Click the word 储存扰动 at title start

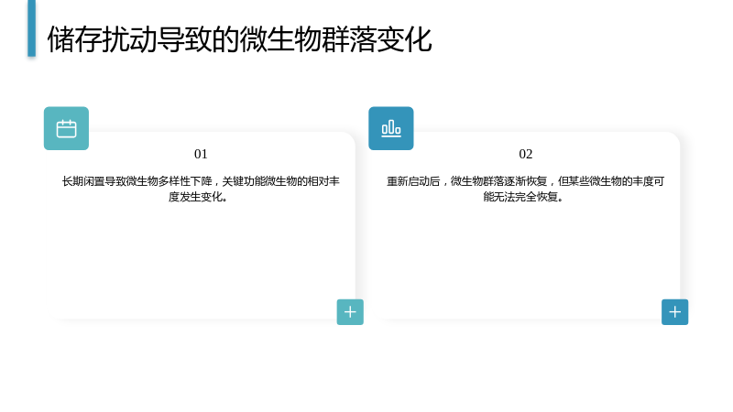102,39
